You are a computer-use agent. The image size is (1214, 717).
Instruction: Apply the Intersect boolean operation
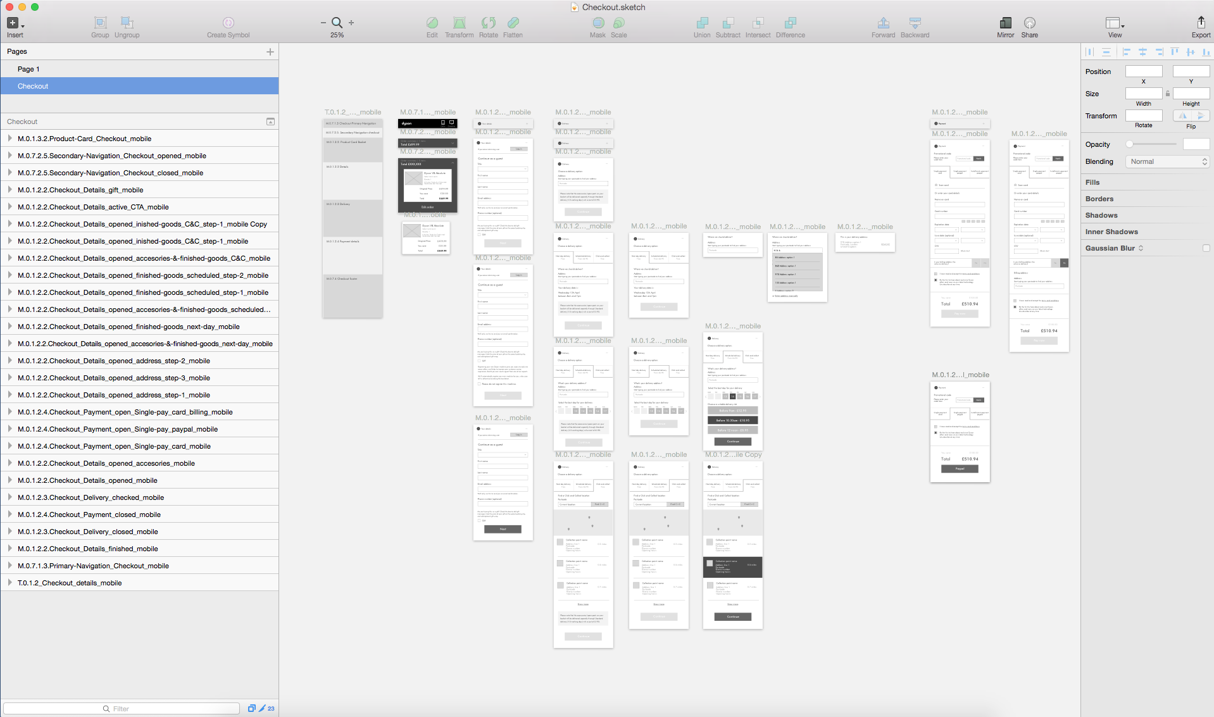pyautogui.click(x=758, y=23)
